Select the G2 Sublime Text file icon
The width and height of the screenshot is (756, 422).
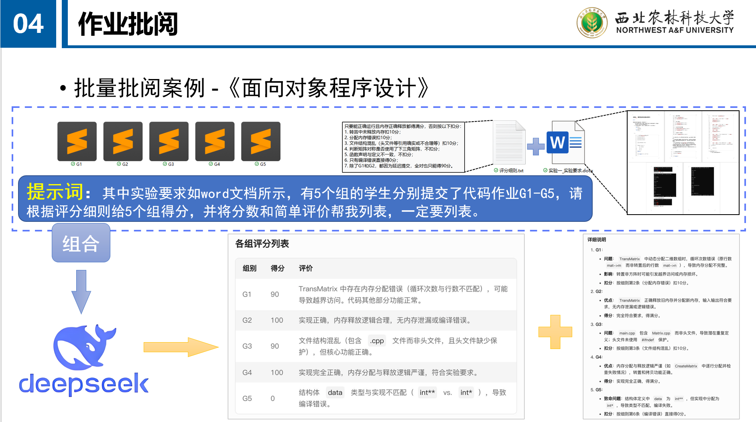tap(123, 141)
